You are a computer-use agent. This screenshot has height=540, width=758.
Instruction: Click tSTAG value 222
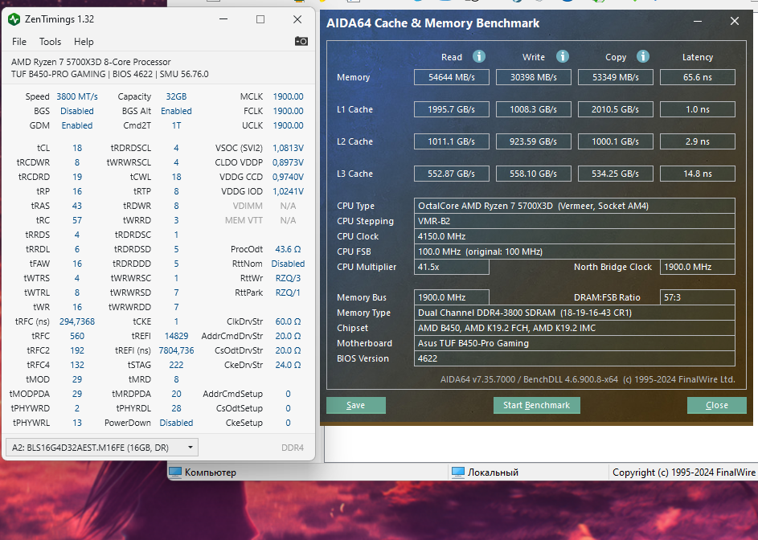click(177, 365)
